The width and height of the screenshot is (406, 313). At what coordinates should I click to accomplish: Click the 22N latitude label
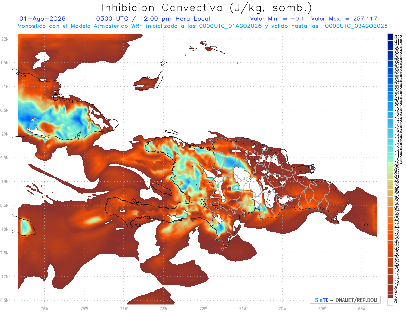point(4,39)
